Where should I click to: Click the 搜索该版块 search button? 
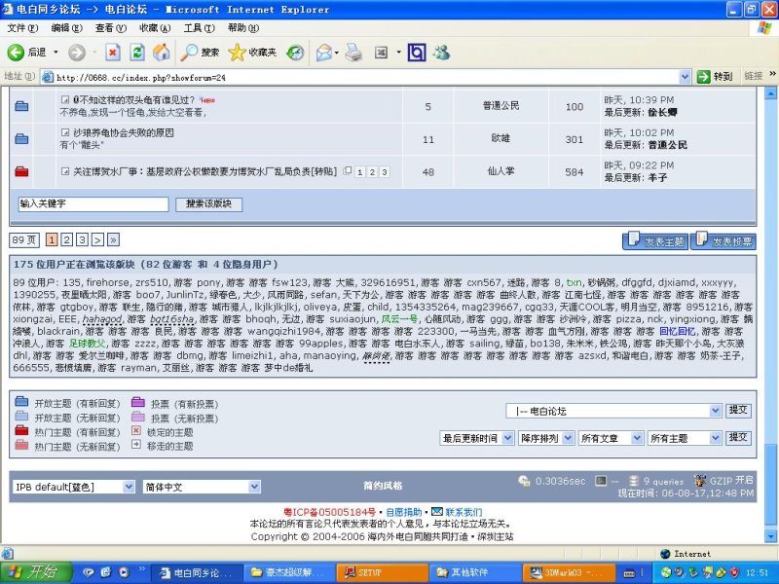pos(207,204)
